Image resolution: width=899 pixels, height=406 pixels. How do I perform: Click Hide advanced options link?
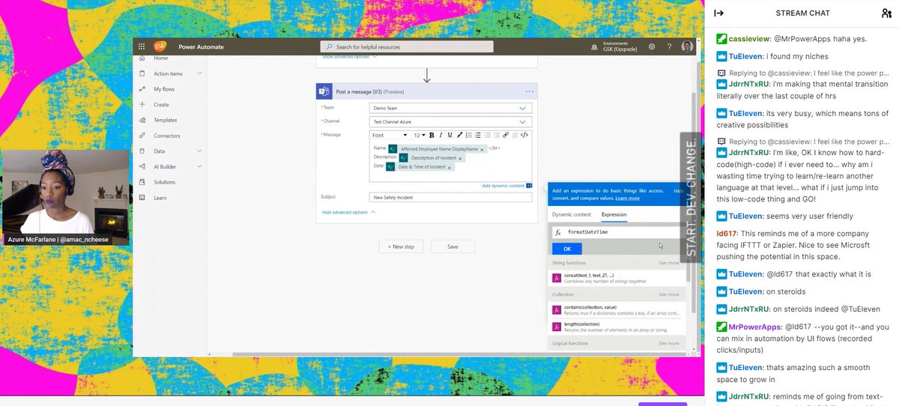[345, 213]
